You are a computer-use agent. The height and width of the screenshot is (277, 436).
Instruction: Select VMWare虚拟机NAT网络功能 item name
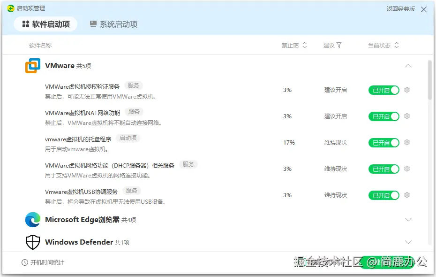(83, 113)
